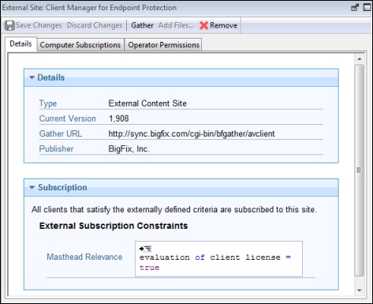
Task: Click the Subscription section header title
Action: point(62,187)
